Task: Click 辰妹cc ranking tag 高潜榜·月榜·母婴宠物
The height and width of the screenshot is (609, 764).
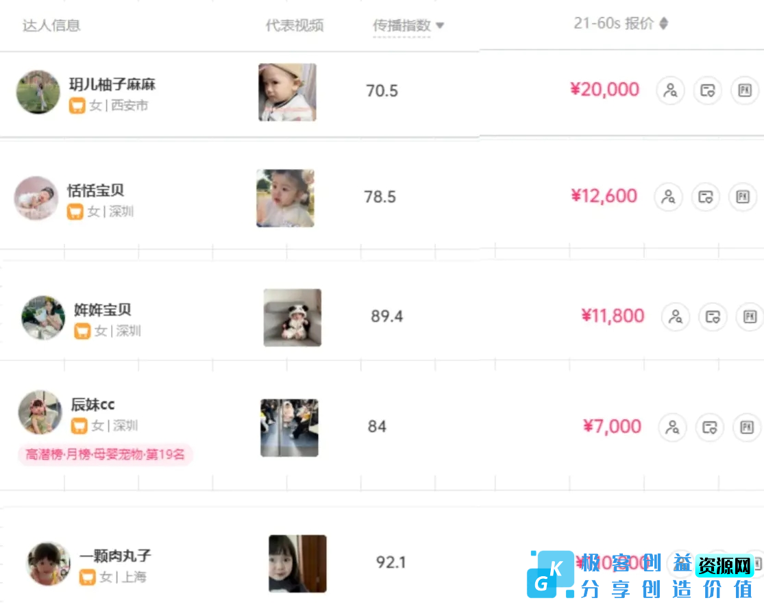Action: click(x=106, y=454)
